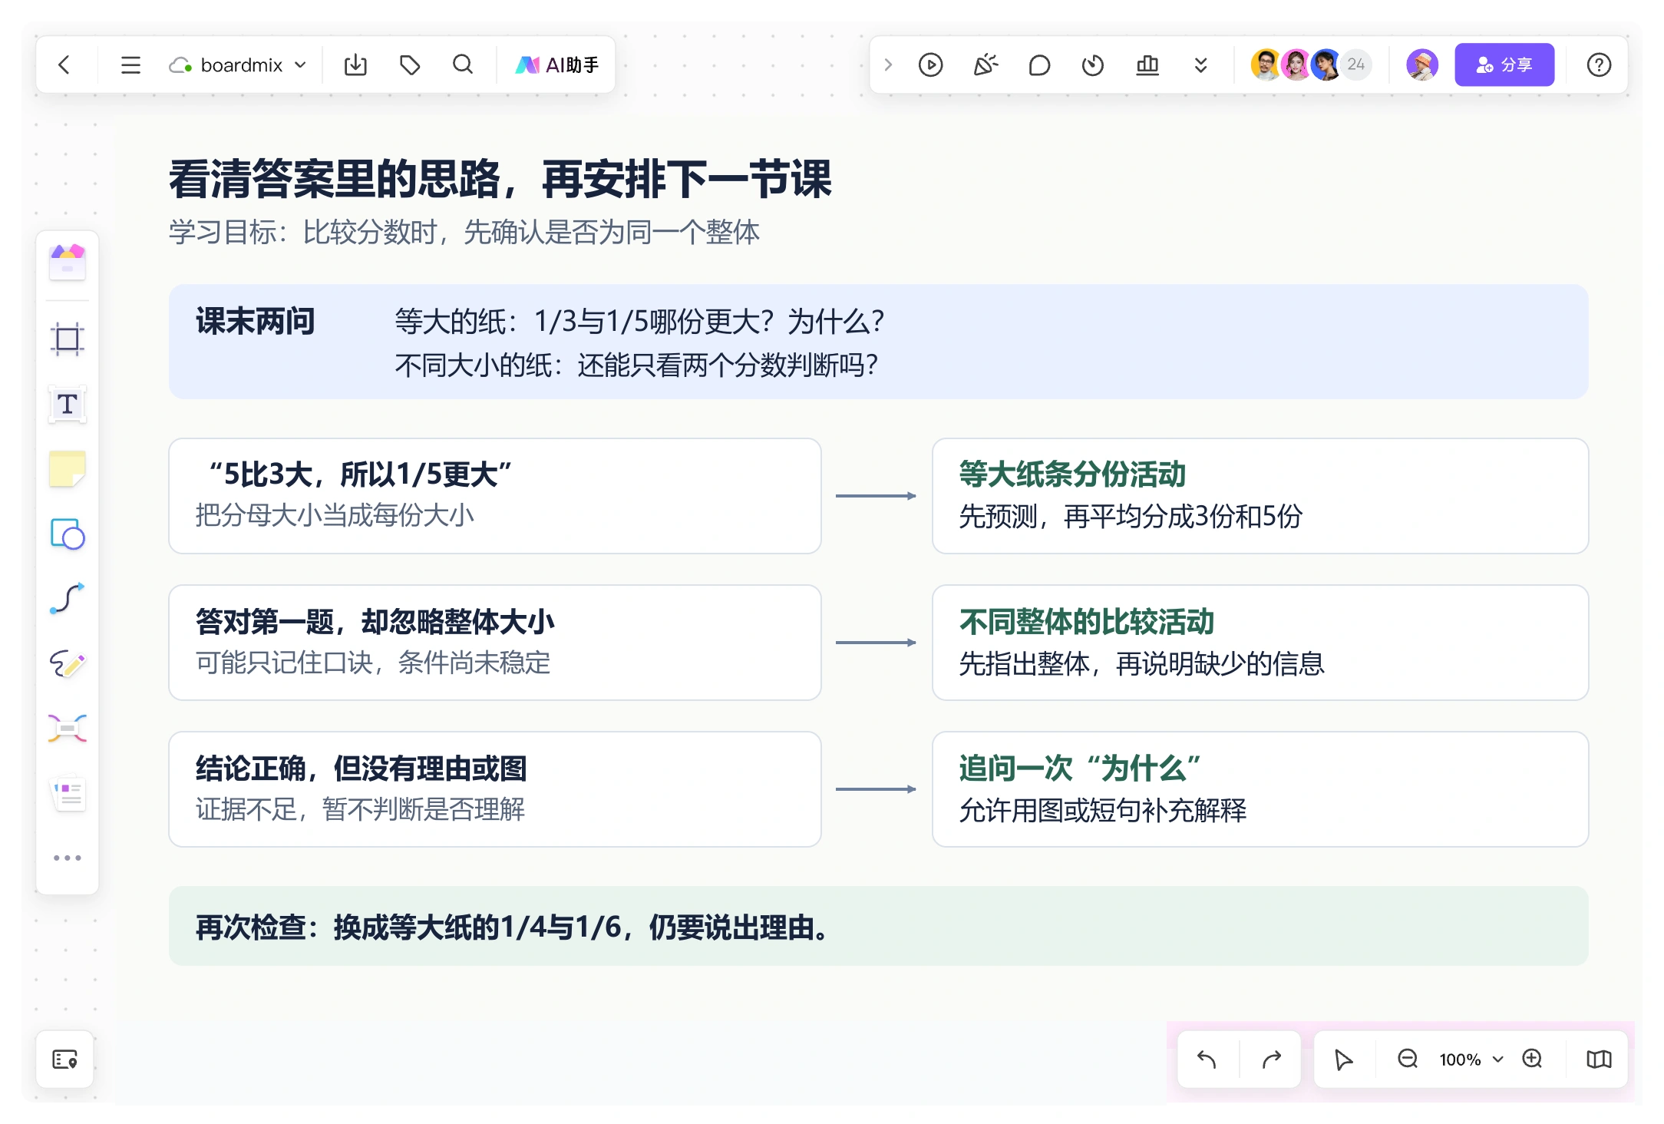The image size is (1664, 1124).
Task: Select the 先预测，再平均分成3份和5份 line
Action: 1131,516
